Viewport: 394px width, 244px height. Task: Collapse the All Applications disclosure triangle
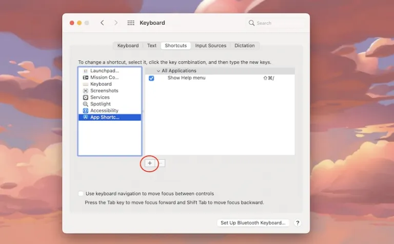click(159, 71)
